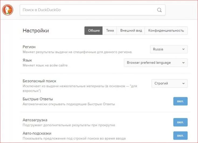Open the Регион dropdown showing Russia
The width and height of the screenshot is (198, 143).
pyautogui.click(x=169, y=49)
